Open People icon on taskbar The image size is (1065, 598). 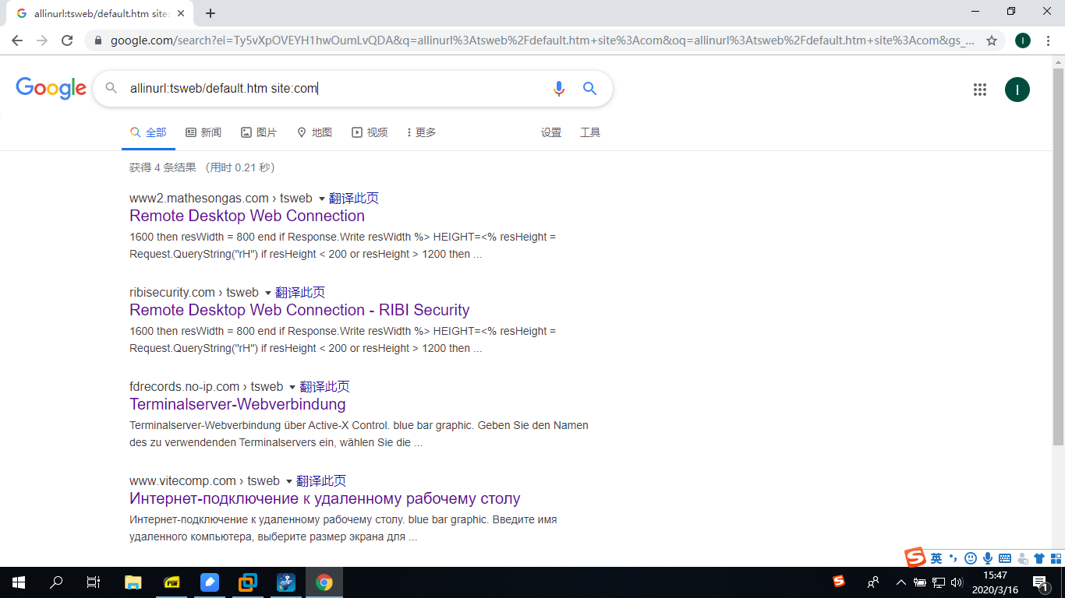(874, 582)
